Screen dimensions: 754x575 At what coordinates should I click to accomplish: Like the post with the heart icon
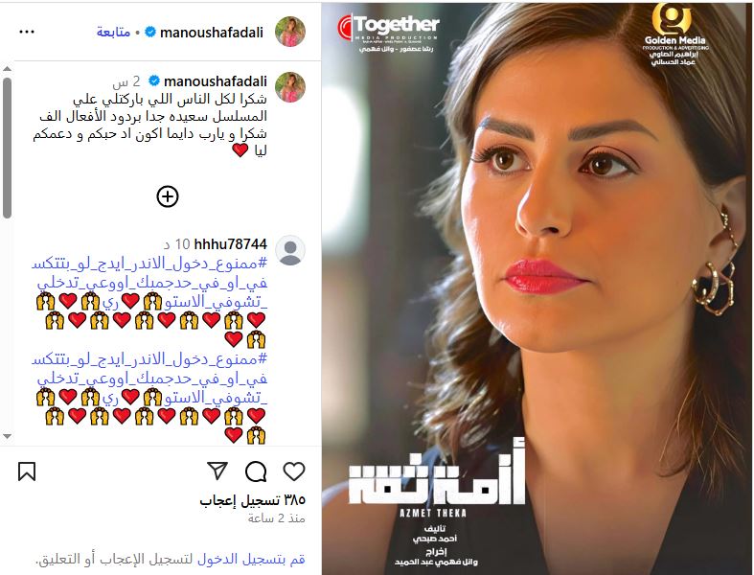(294, 471)
